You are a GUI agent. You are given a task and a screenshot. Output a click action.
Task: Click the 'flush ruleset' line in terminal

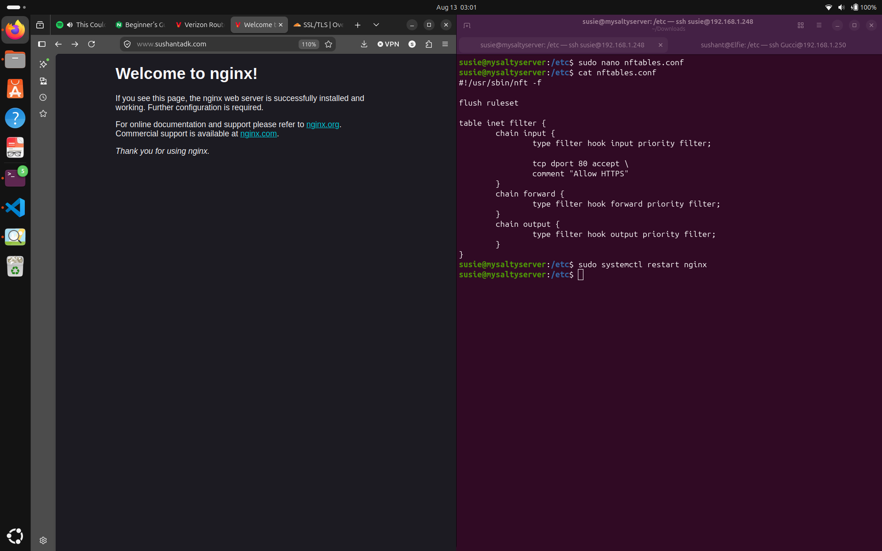tap(489, 103)
